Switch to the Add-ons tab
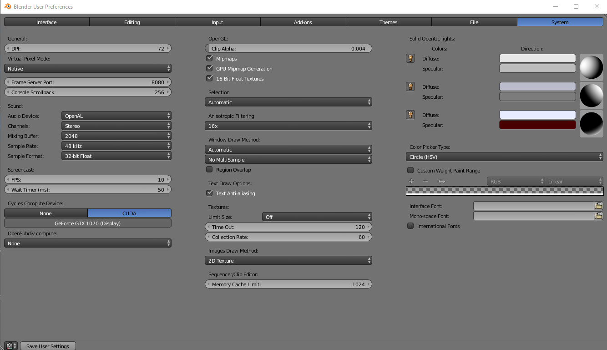607x350 pixels. pos(303,21)
